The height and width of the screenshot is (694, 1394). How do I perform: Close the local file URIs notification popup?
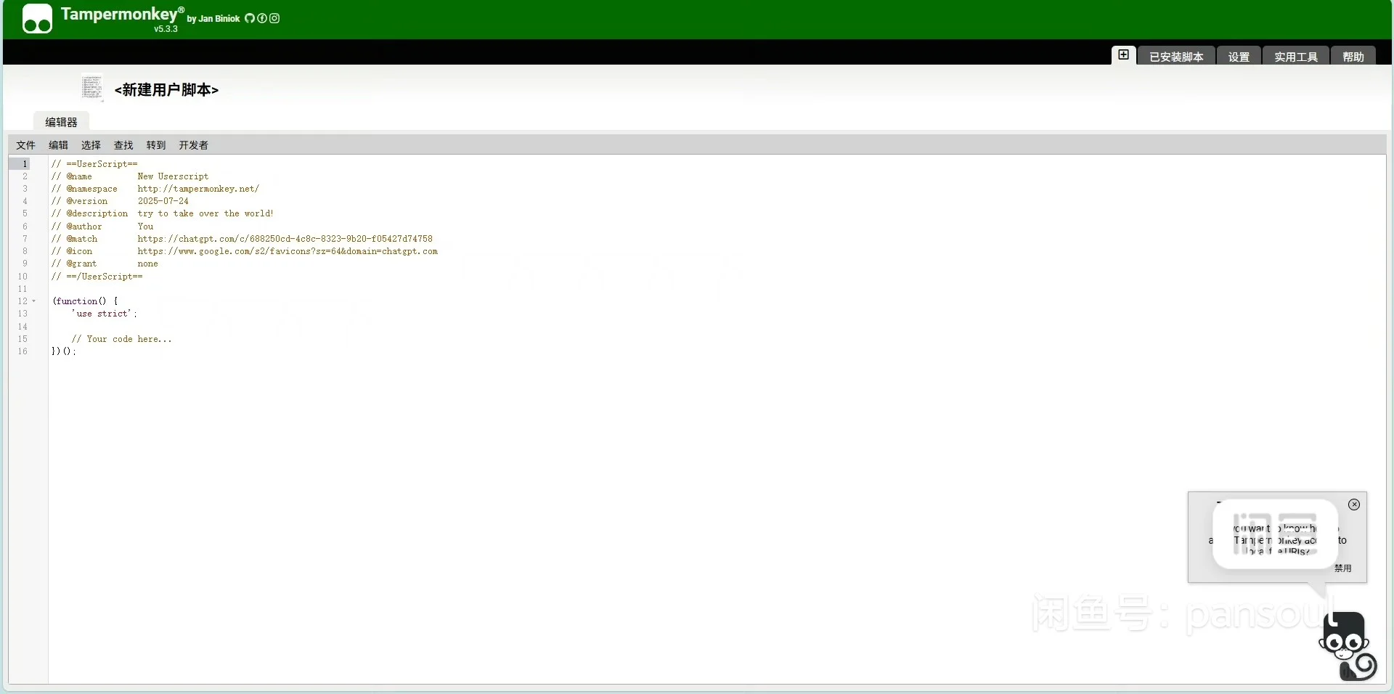(x=1354, y=505)
